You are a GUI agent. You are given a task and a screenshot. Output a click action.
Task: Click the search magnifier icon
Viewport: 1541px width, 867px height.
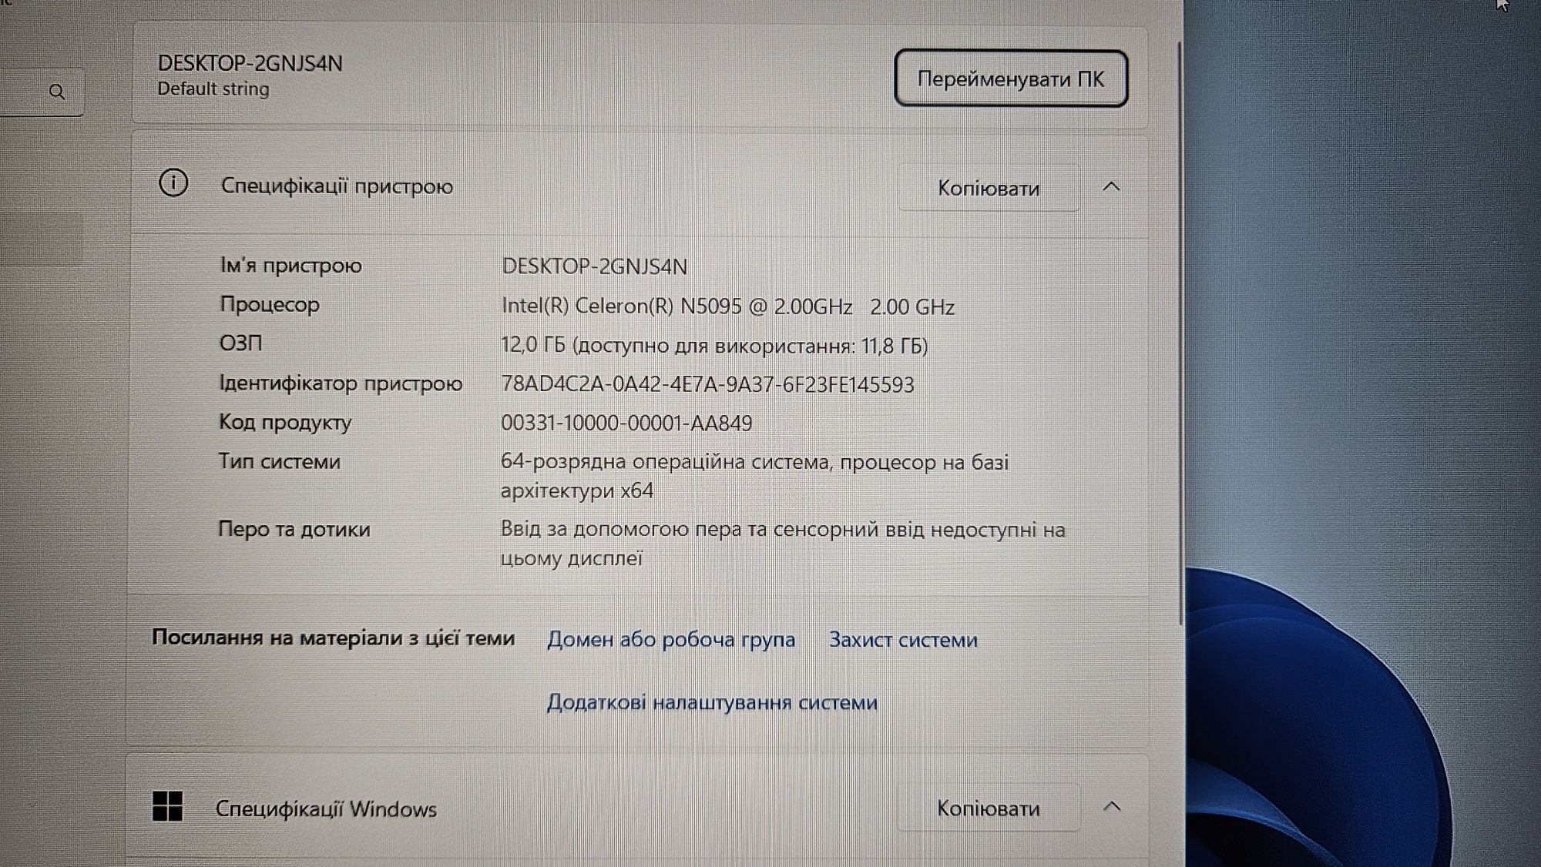(56, 92)
